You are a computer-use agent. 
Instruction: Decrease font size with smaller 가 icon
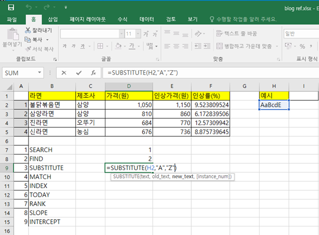point(155,34)
